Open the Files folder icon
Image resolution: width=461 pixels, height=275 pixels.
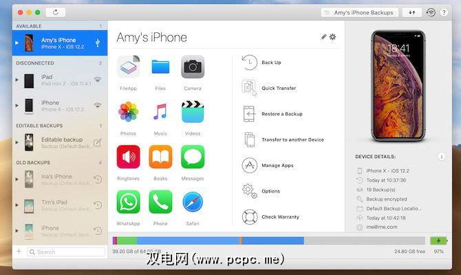[x=160, y=67]
